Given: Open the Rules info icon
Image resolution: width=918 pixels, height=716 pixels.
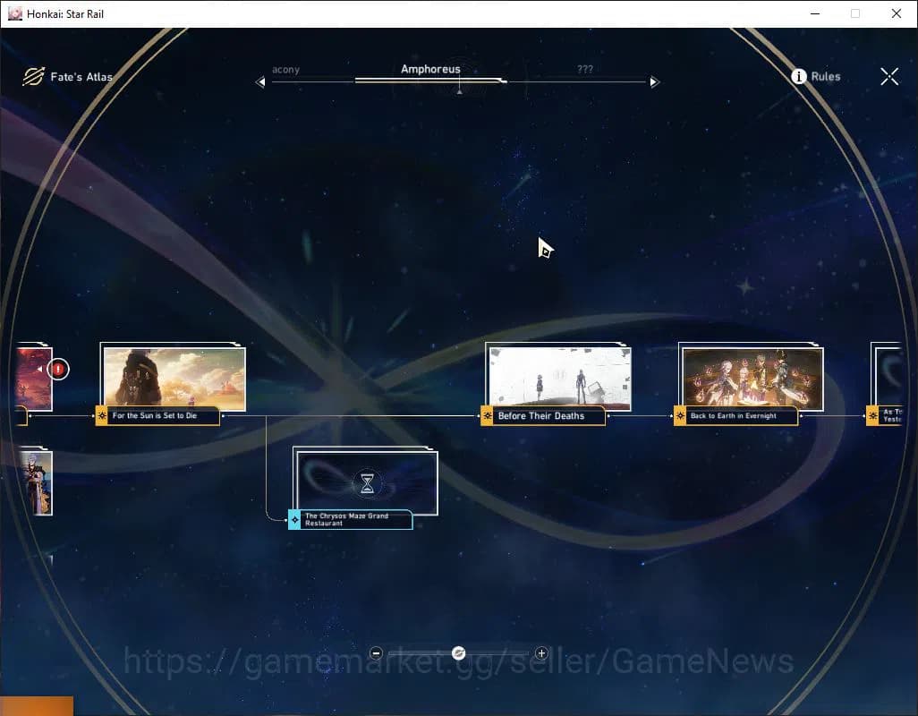Looking at the screenshot, I should [x=799, y=76].
